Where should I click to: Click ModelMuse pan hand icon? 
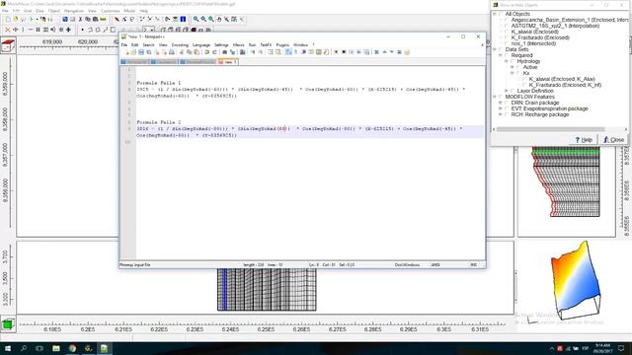(x=219, y=19)
